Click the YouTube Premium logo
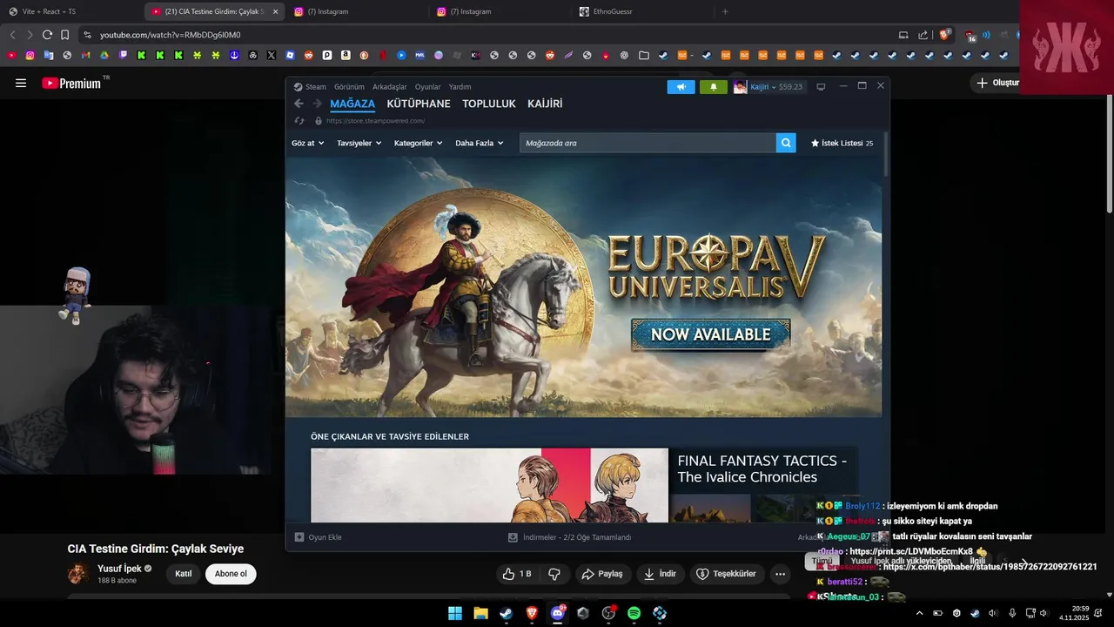 (71, 83)
